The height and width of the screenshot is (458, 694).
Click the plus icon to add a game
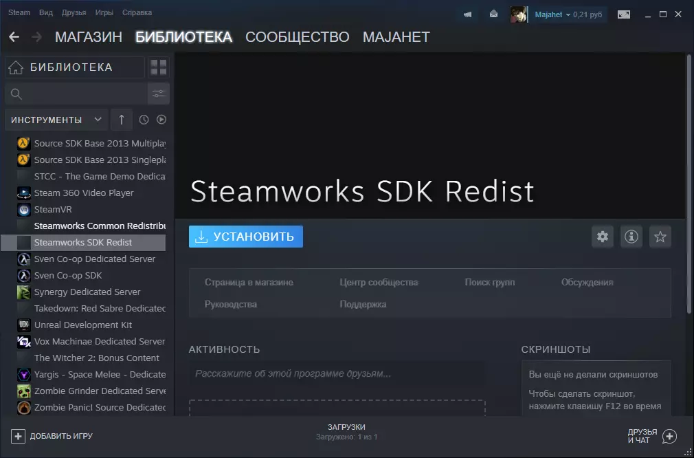(18, 436)
